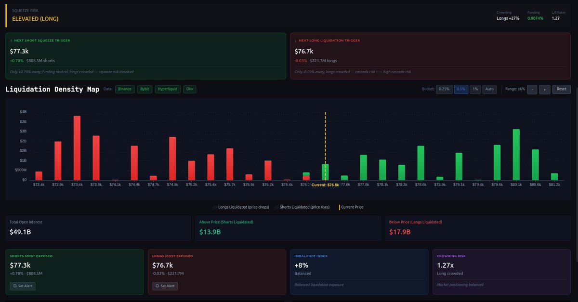Select the tallest green bar at $80.1k
Image resolution: width=578 pixels, height=302 pixels.
click(x=516, y=155)
